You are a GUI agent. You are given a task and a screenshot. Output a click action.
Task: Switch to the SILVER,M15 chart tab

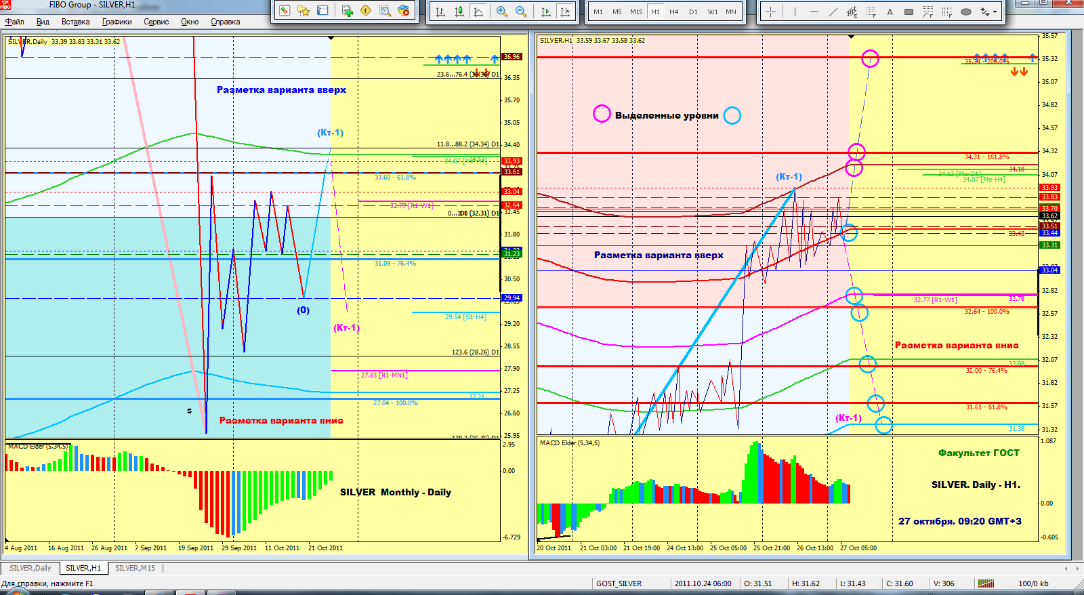pyautogui.click(x=135, y=568)
